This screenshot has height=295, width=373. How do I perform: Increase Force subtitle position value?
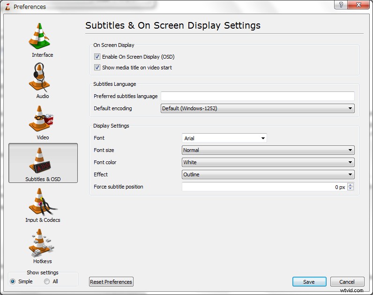(351, 185)
